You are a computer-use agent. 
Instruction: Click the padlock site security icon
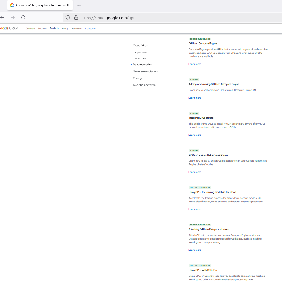tap(76, 18)
